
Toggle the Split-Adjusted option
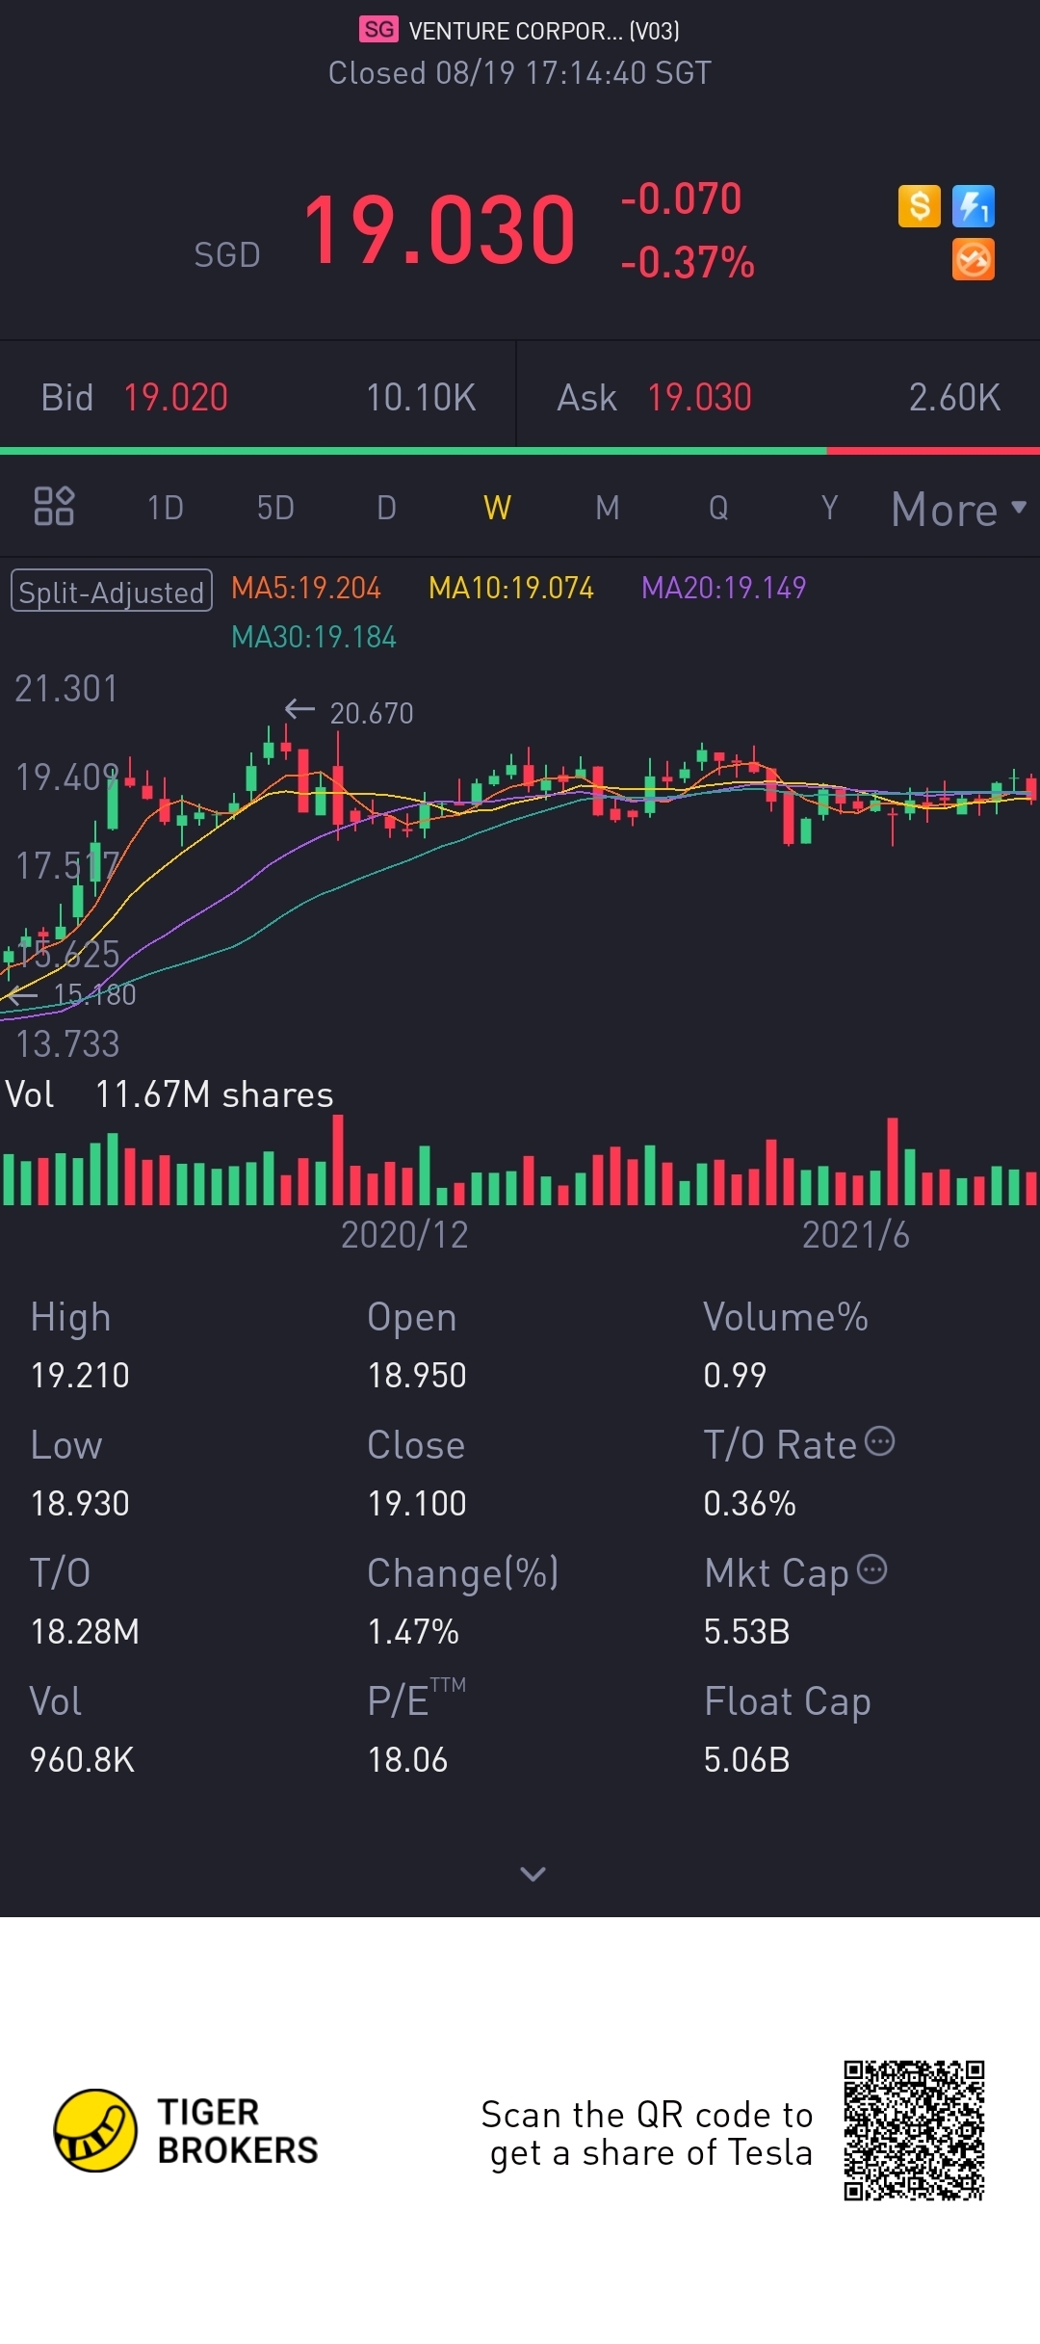[x=112, y=592]
